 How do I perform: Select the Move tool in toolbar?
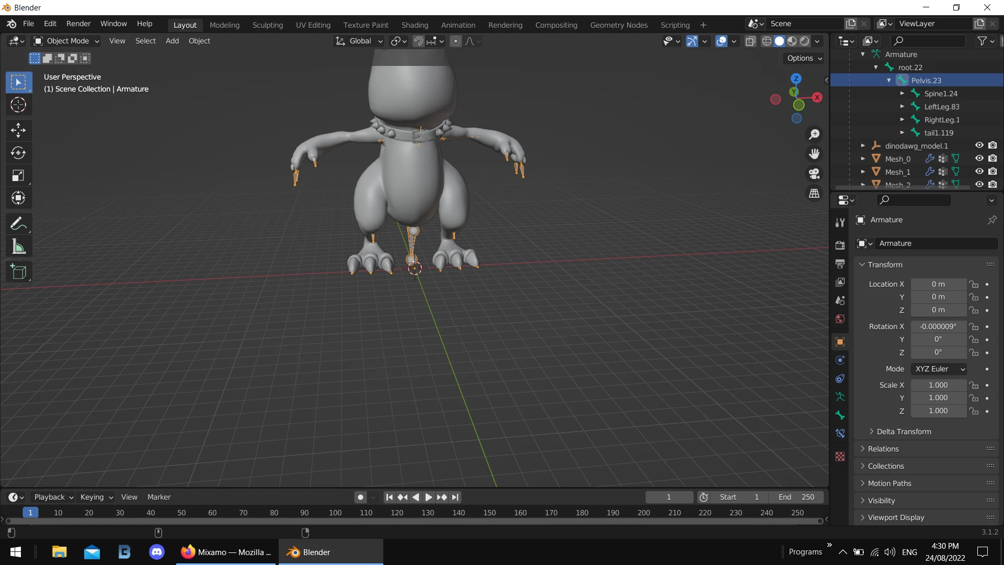tap(18, 130)
